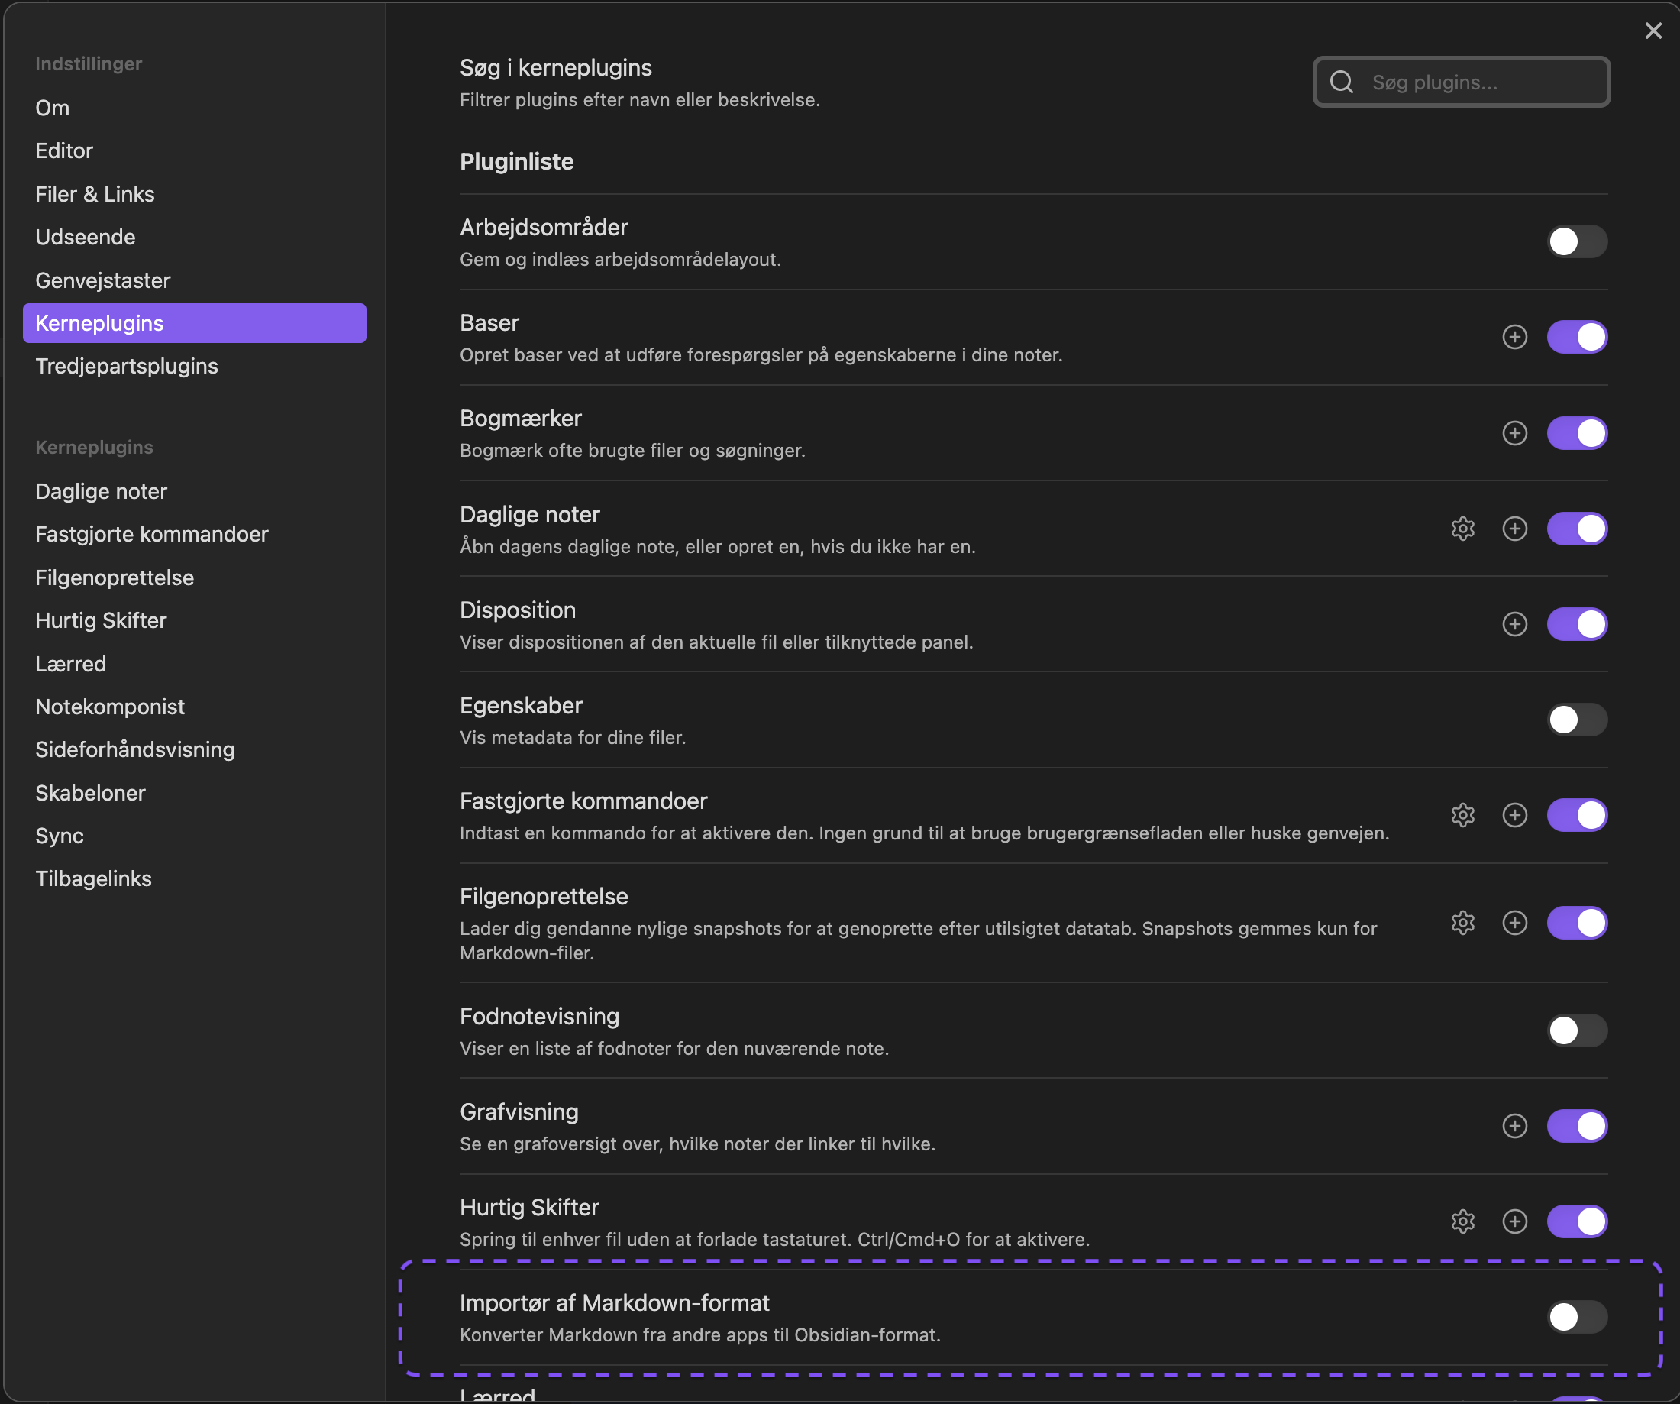Close the settings dialog
The height and width of the screenshot is (1404, 1680).
point(1653,31)
